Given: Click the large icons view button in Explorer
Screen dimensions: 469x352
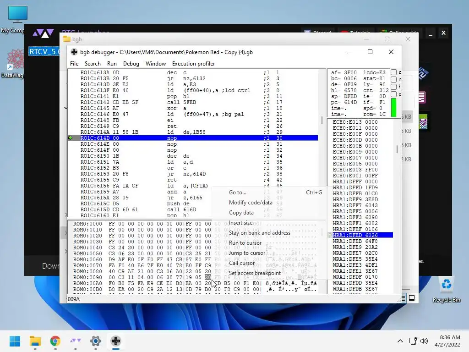Looking at the screenshot, I should [x=412, y=298].
